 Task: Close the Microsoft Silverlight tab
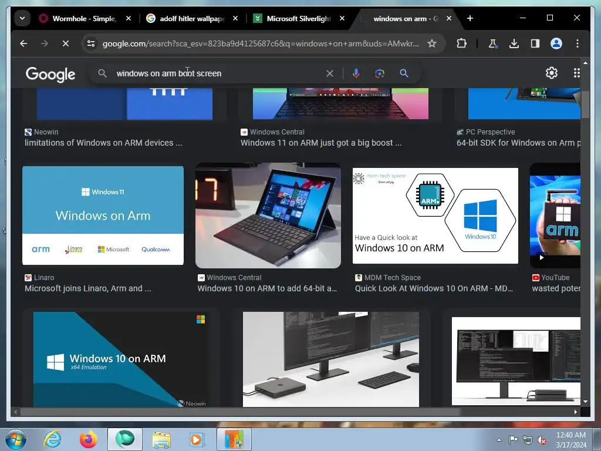tap(342, 18)
